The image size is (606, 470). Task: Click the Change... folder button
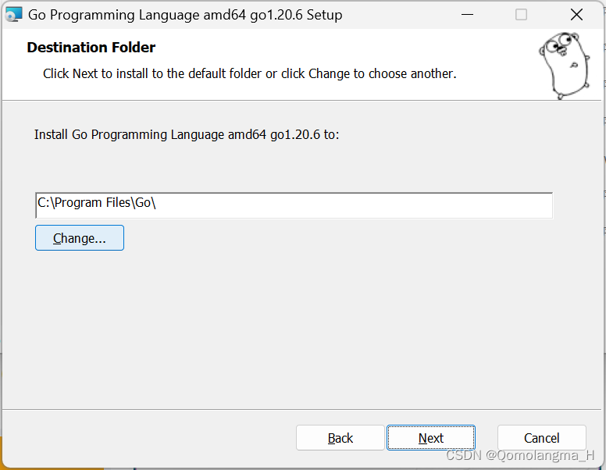pos(80,238)
